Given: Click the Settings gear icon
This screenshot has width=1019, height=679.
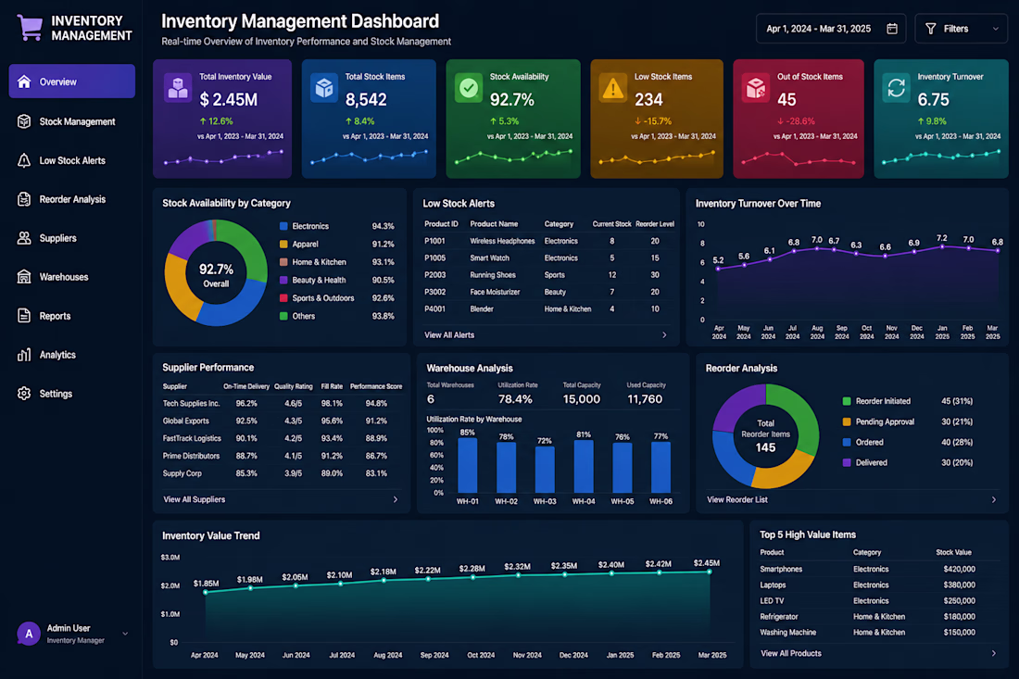Looking at the screenshot, I should [24, 394].
